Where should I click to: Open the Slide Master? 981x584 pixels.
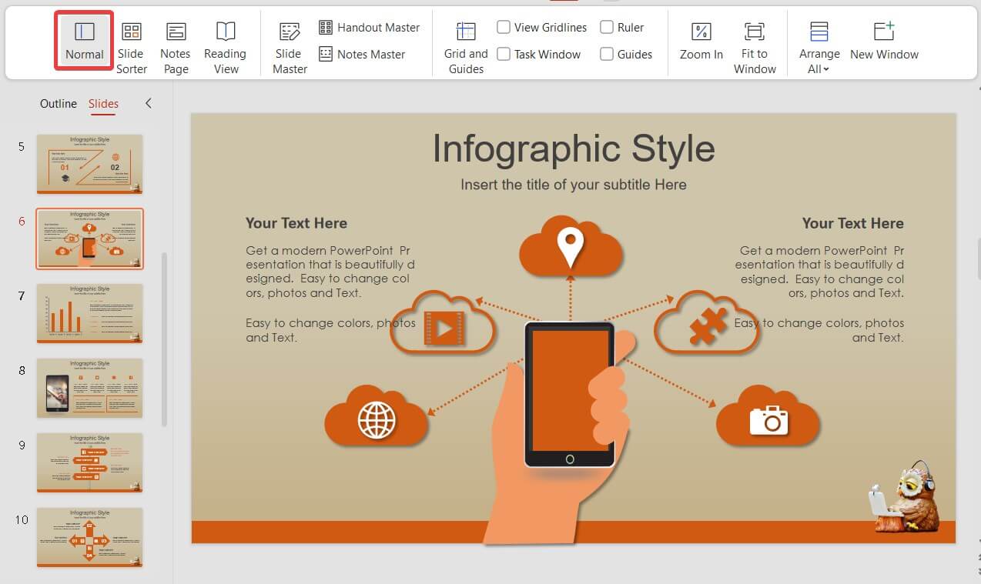tap(290, 48)
